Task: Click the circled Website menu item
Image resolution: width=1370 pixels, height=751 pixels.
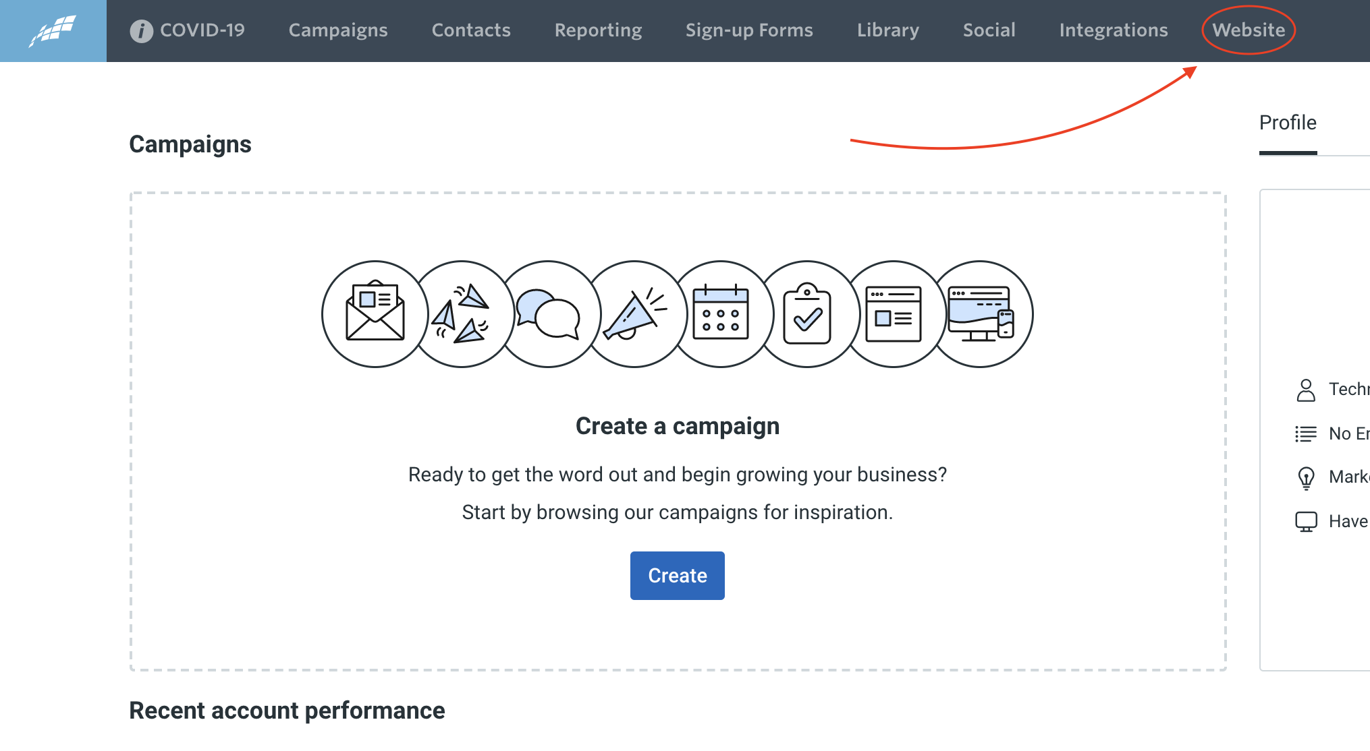Action: coord(1248,30)
